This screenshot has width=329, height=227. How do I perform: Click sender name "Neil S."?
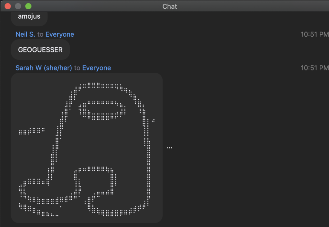coord(25,34)
